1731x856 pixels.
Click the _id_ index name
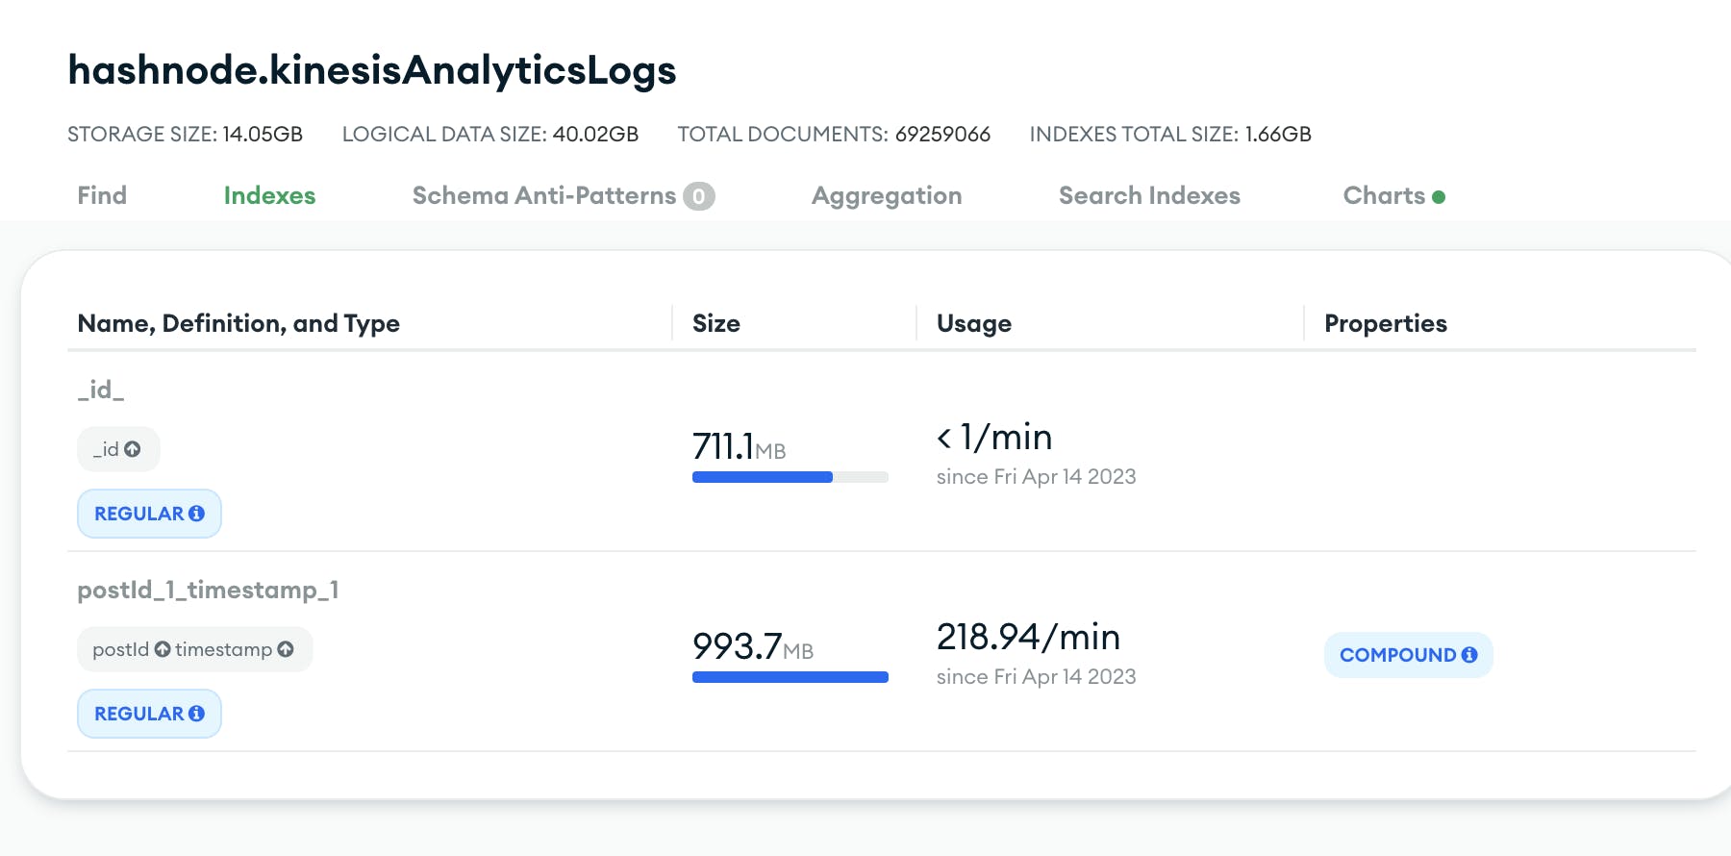[x=101, y=390]
